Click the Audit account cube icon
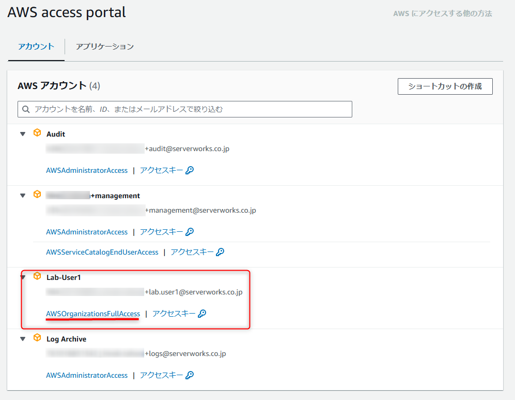This screenshot has width=515, height=400. (37, 133)
